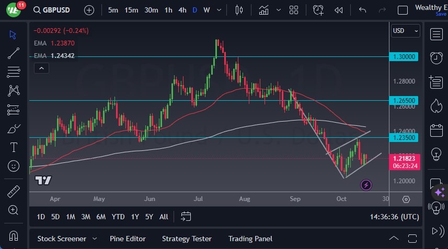Open chart settings gear icon
Viewport: 448px width, 249px height.
(x=406, y=199)
